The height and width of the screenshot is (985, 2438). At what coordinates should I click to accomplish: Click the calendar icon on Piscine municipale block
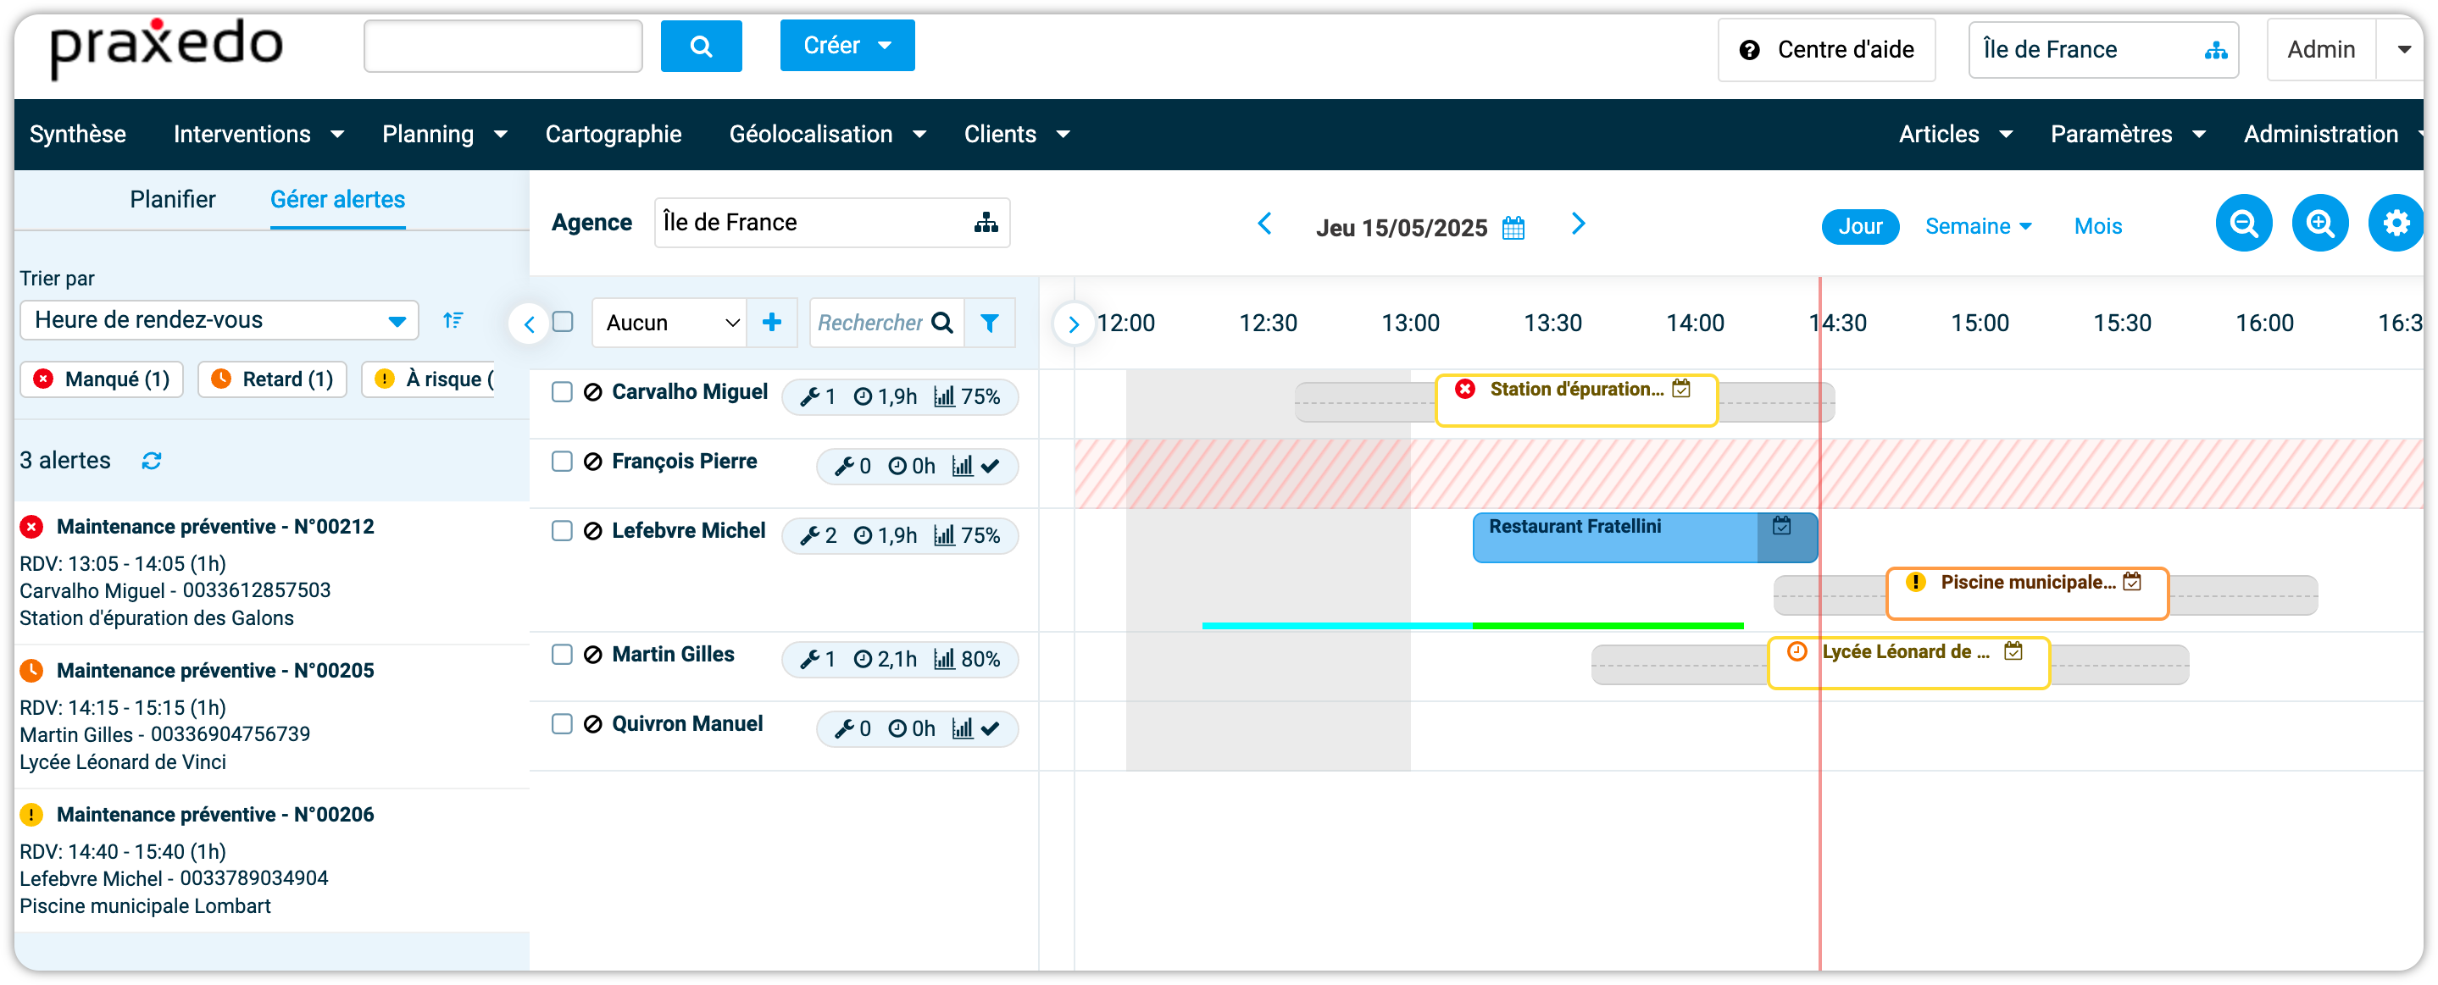[2131, 582]
